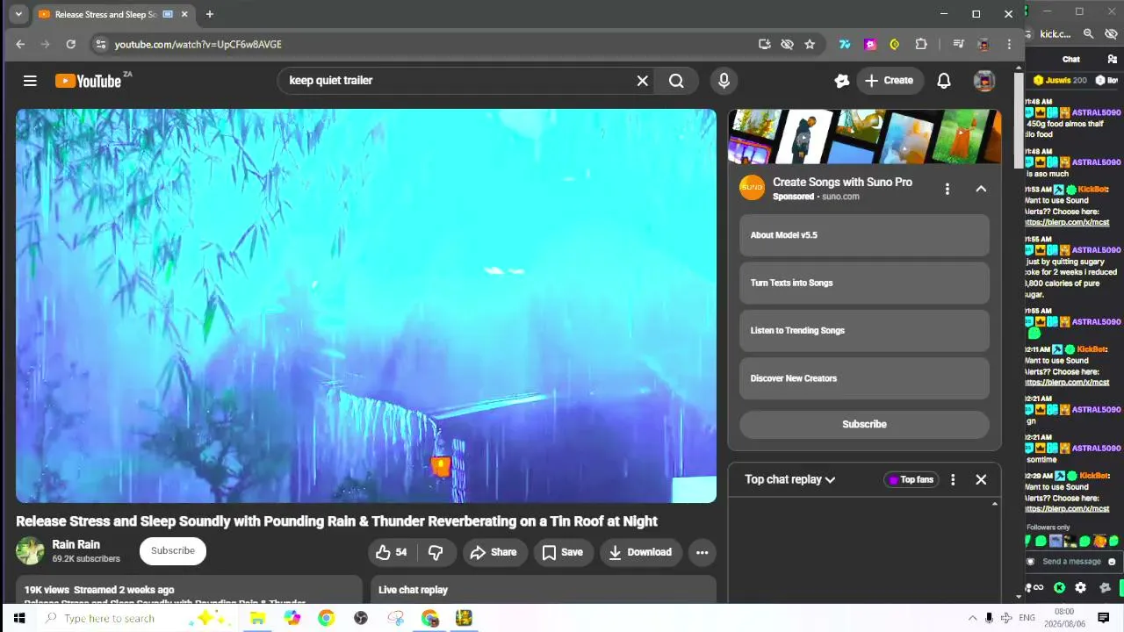
Task: Click the Chrome address bar URL
Action: pos(198,44)
